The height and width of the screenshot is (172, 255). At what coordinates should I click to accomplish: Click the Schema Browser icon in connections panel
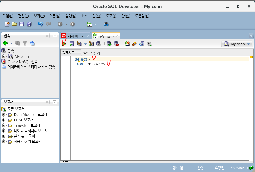tap(32, 43)
